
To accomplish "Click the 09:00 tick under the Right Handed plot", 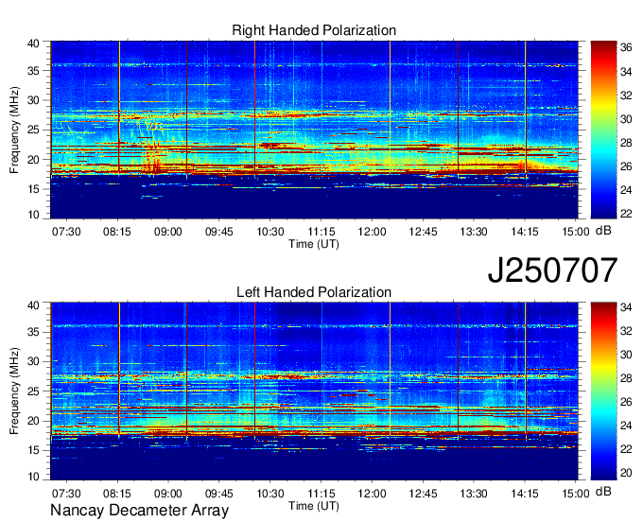I will point(167,232).
